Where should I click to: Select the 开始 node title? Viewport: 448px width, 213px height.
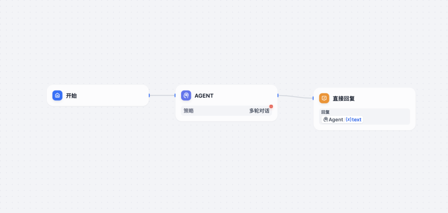point(71,96)
